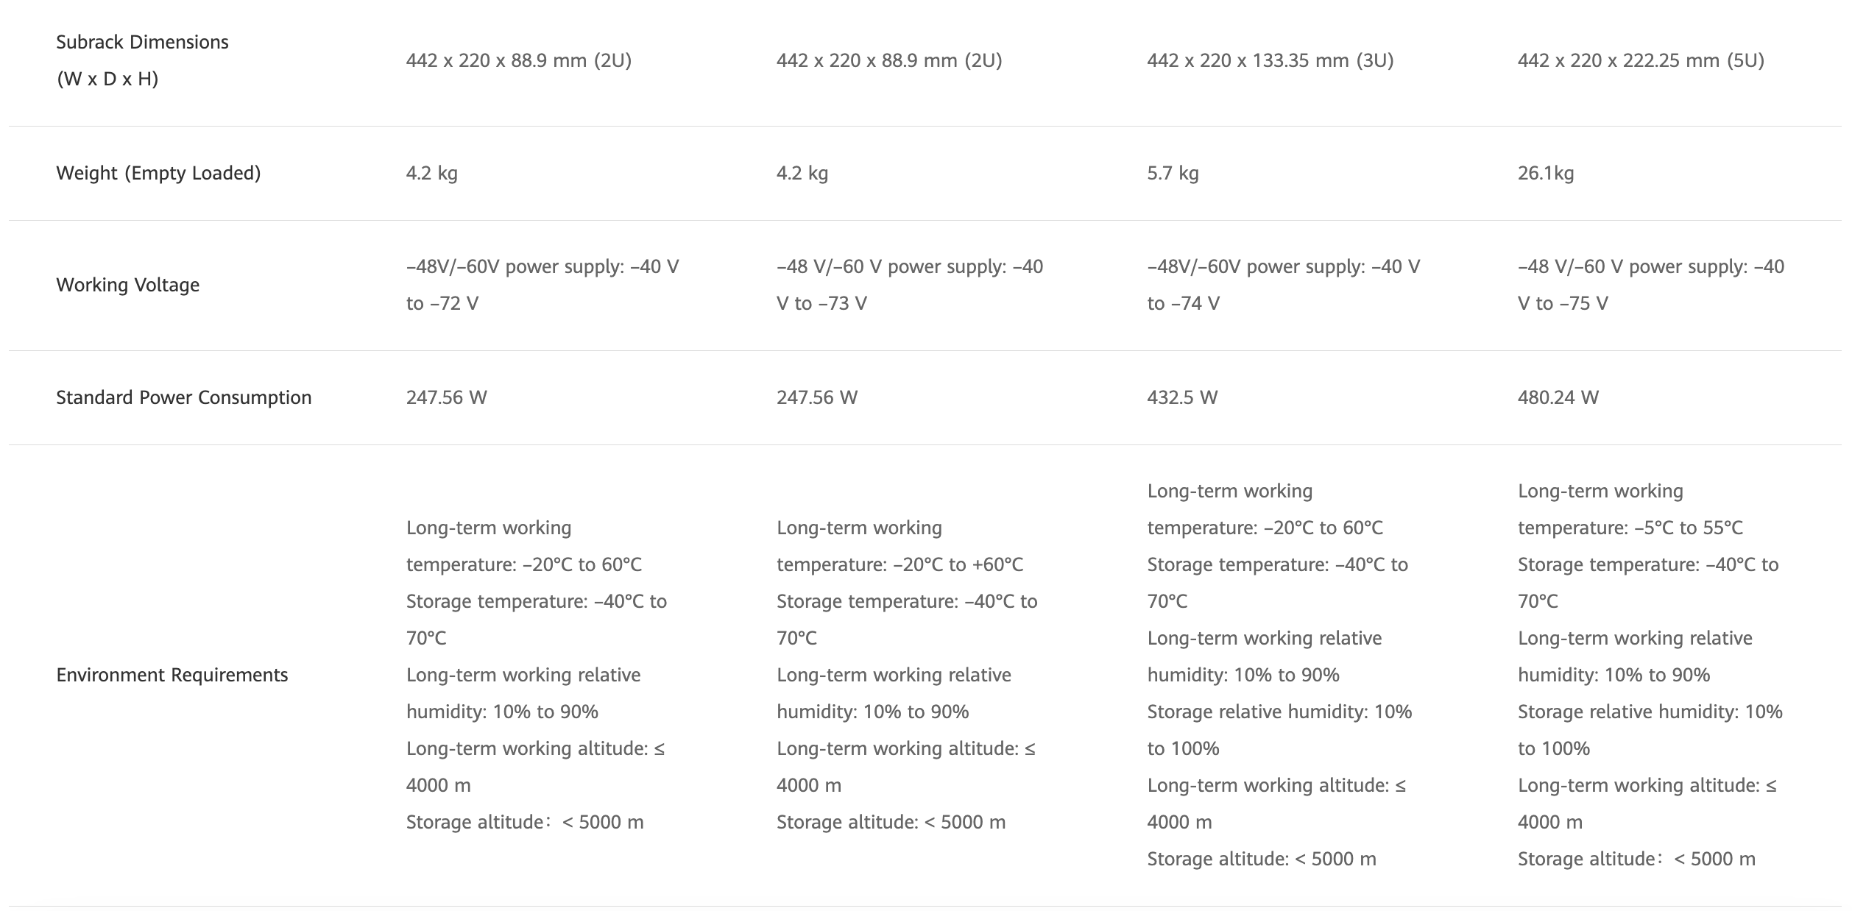Click the –20°C to +60°C temperature text
This screenshot has width=1852, height=911.
click(958, 564)
